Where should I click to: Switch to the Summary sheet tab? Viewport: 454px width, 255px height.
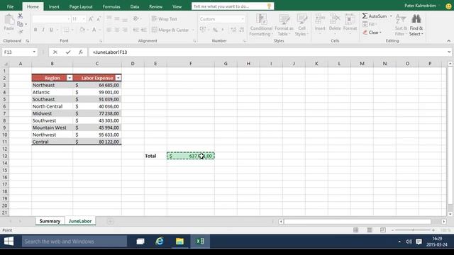click(50, 221)
